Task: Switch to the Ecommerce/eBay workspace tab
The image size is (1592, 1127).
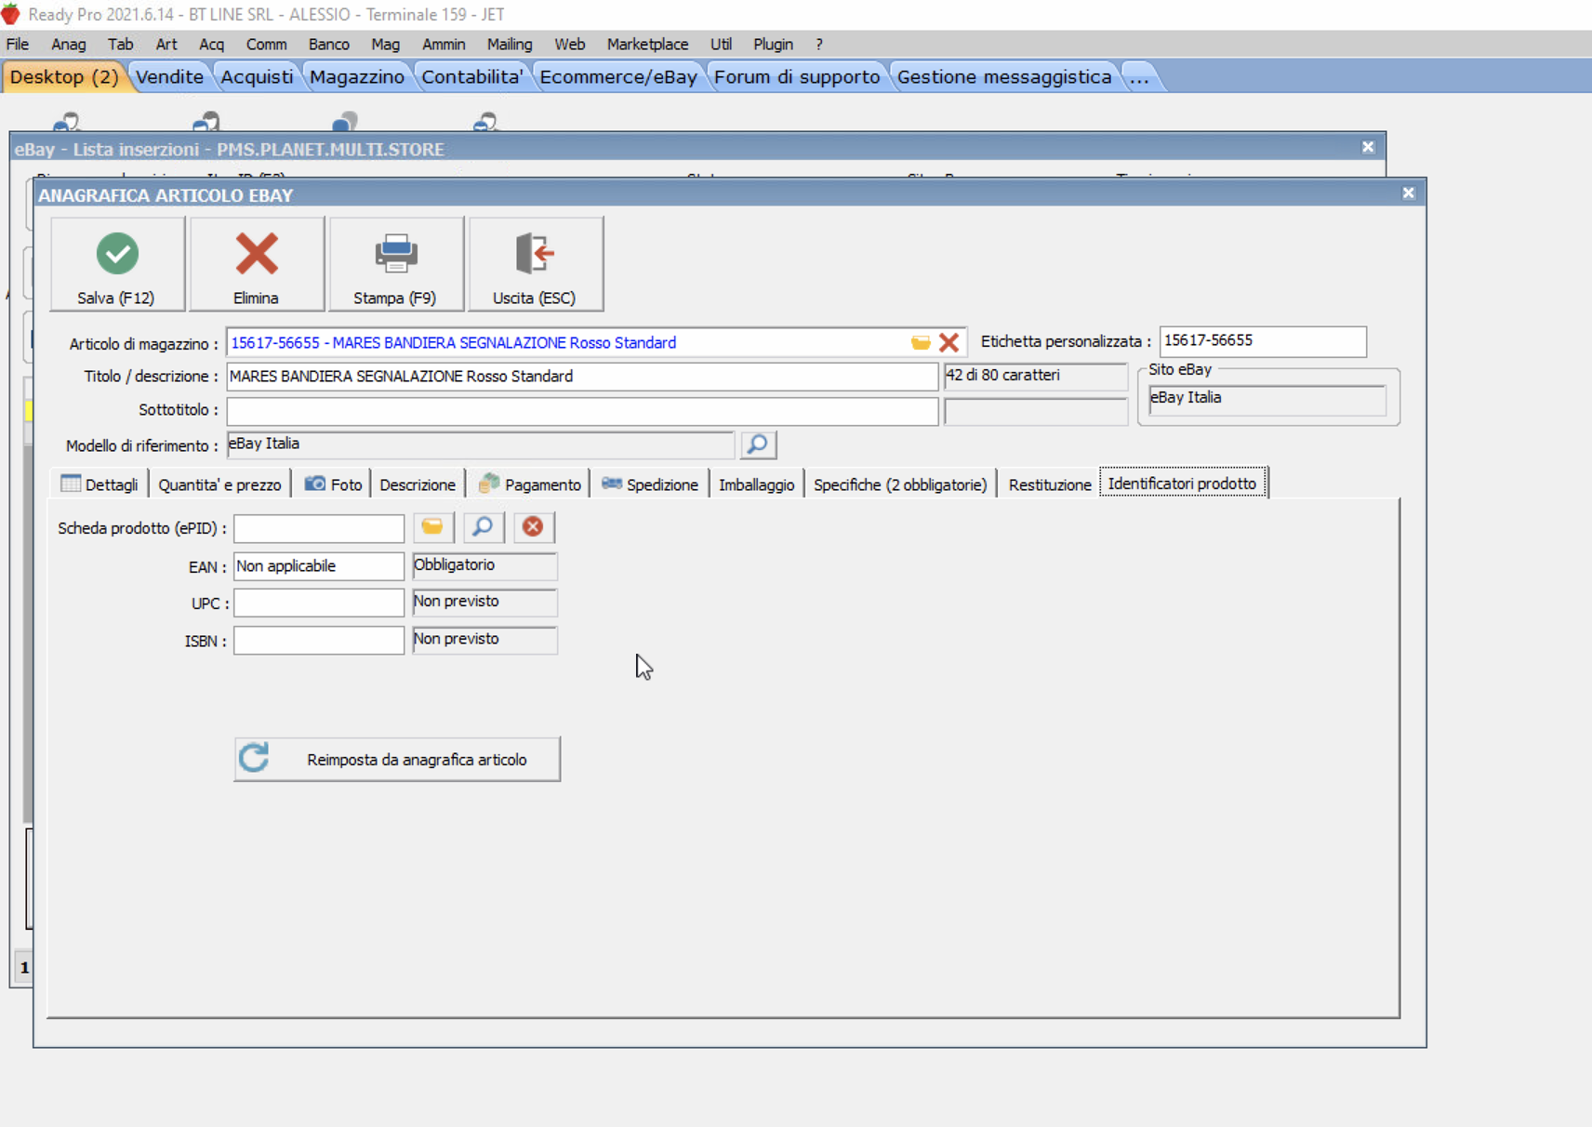Action: pyautogui.click(x=618, y=76)
